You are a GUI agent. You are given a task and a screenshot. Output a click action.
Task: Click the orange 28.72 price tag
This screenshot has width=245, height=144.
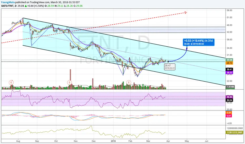coord(229,63)
